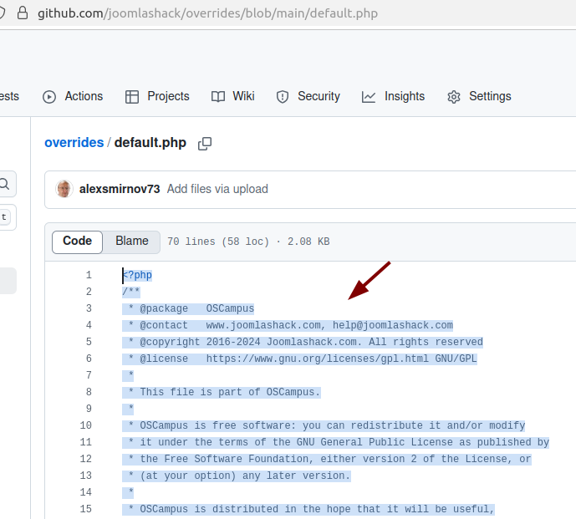The image size is (576, 519).
Task: Click line number 1
Action: click(x=89, y=275)
